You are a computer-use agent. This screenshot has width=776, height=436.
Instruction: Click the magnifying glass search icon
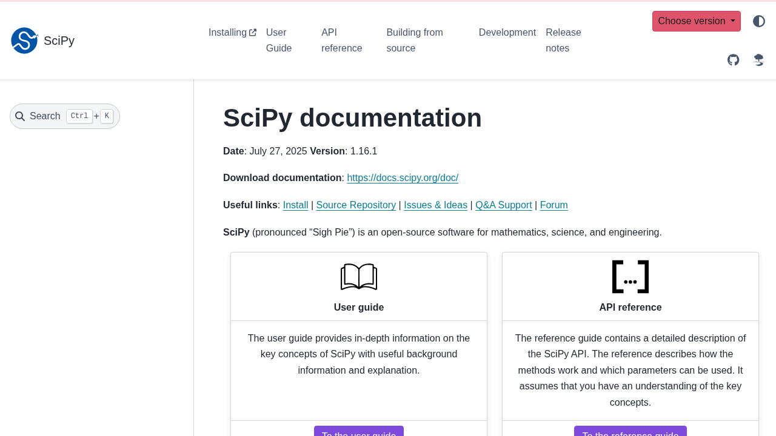[x=20, y=116]
